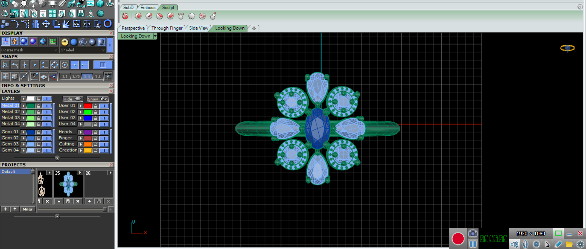Open the Shaded display mode dropdown
The height and width of the screenshot is (249, 586).
click(x=82, y=50)
